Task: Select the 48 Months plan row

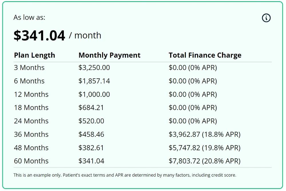Action: point(142,148)
